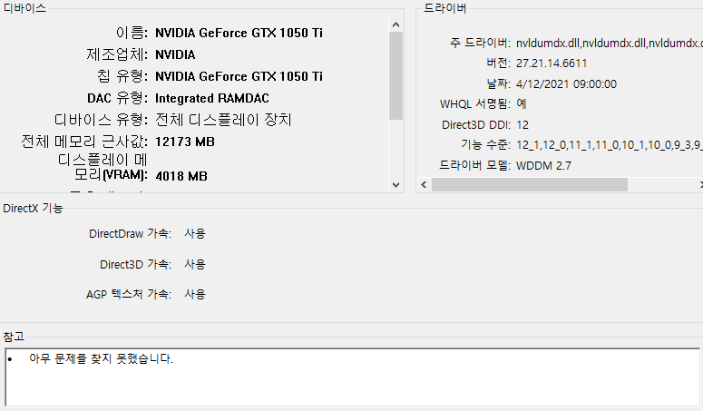Click the name value NVIDIA GeForce GTX 1050 Ti
This screenshot has height=411, width=703.
(x=239, y=33)
